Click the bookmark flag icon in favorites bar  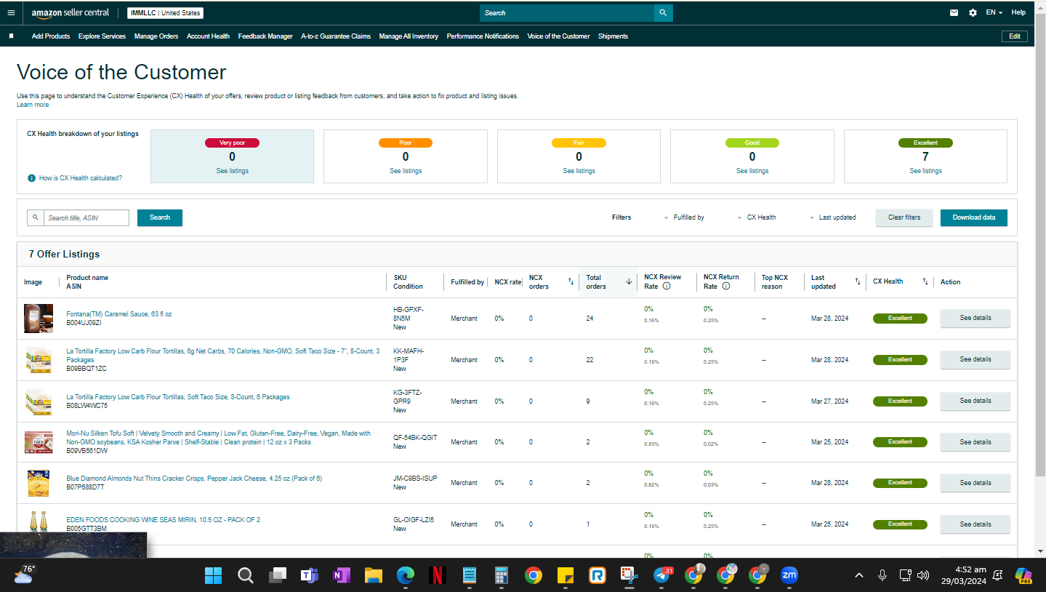coord(11,36)
